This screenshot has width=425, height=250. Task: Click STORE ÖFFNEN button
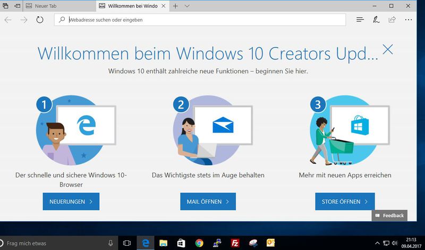coord(345,201)
